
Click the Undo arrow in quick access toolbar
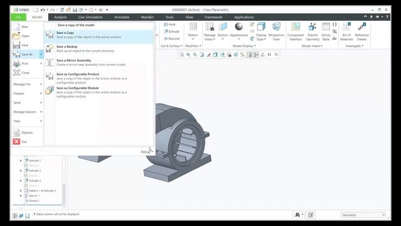(43, 10)
